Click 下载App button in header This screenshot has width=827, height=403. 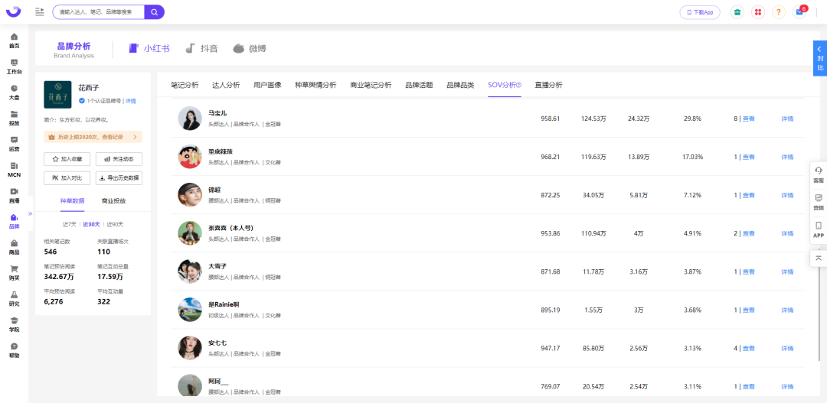700,12
